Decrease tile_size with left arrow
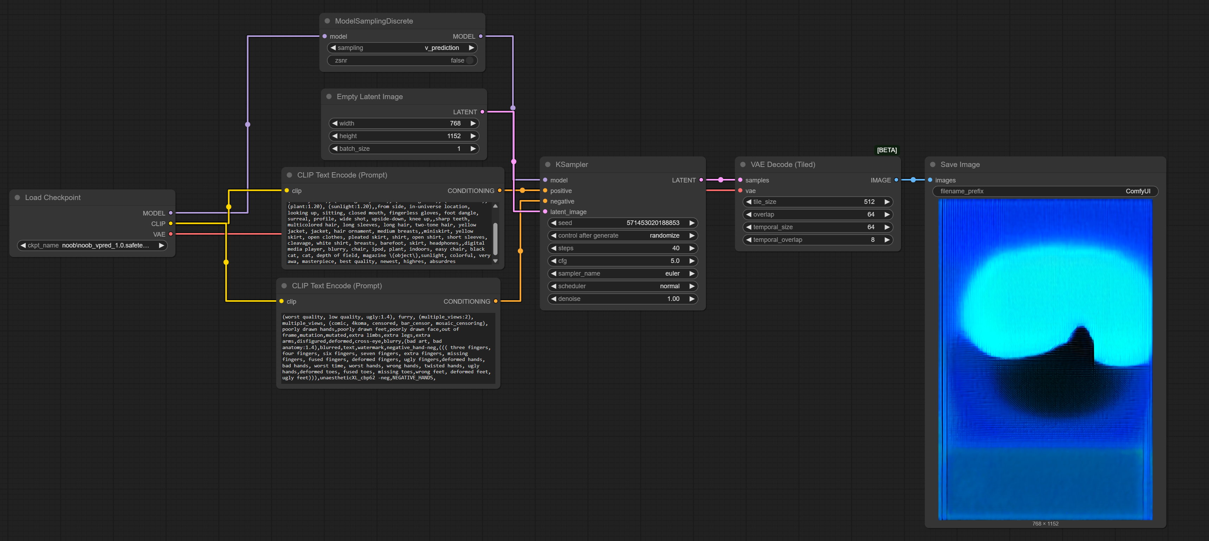 coord(749,202)
